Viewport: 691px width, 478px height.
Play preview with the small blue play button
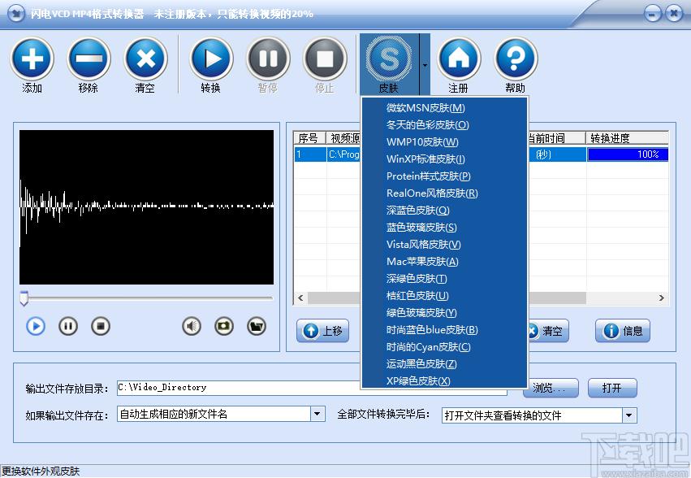point(36,327)
